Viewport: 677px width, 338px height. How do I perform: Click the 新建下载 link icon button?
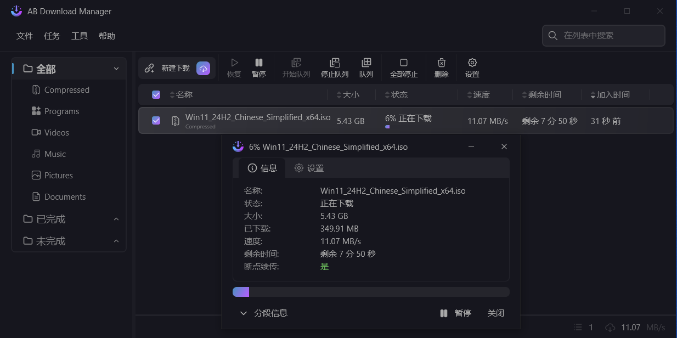(149, 68)
